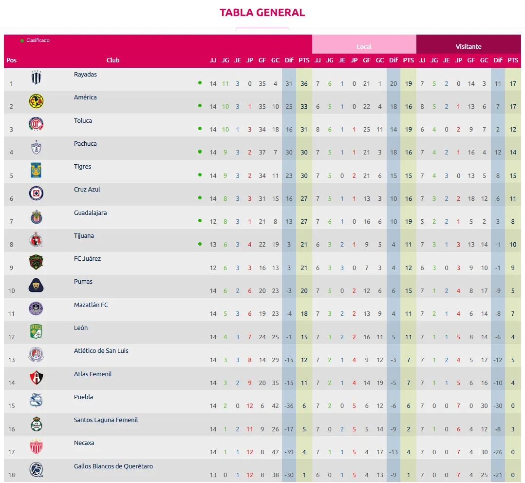
Task: Open the Guadalajara team name link
Action: point(90,213)
